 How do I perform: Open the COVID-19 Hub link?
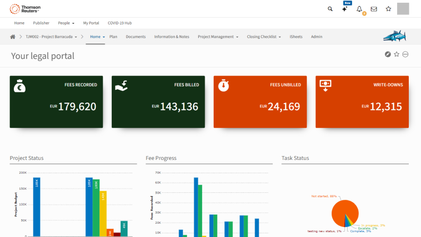pos(120,23)
